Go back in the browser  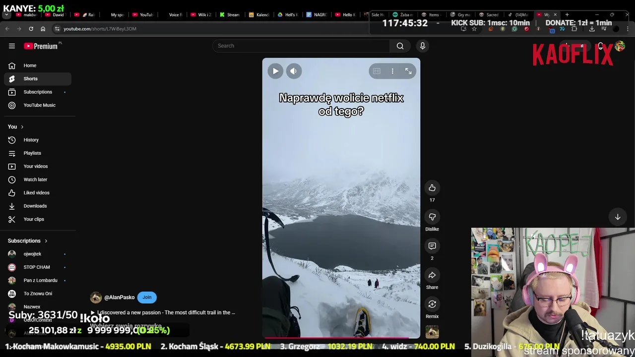[7, 29]
